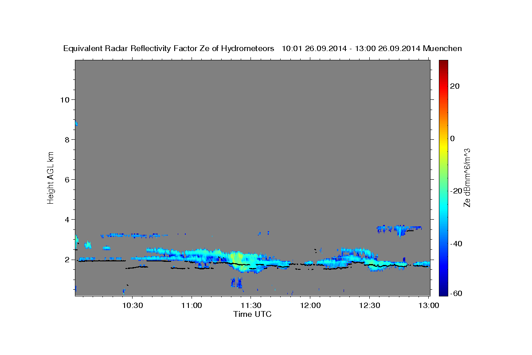Screen dimensions: 532x355
Task: Click the 11:30 time tick label
Action: pyautogui.click(x=250, y=305)
